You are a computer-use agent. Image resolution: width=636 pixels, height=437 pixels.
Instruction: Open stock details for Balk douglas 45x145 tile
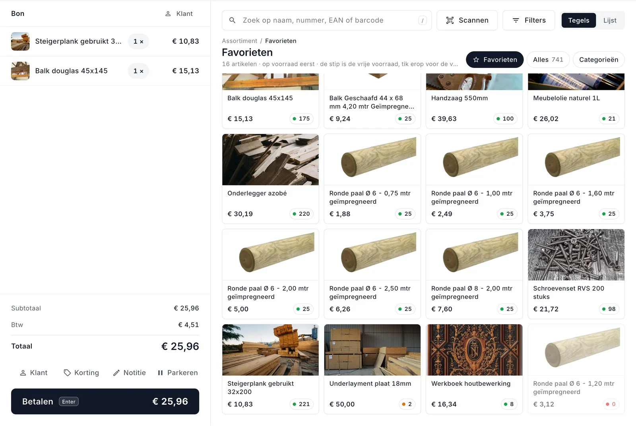pos(301,118)
